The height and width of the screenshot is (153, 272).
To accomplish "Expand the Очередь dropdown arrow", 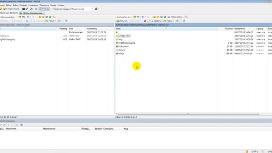I will point(51,9).
